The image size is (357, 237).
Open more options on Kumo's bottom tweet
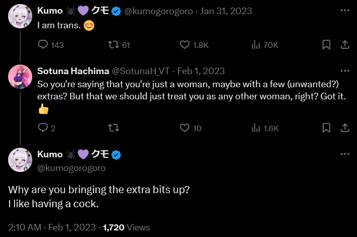[x=345, y=154]
